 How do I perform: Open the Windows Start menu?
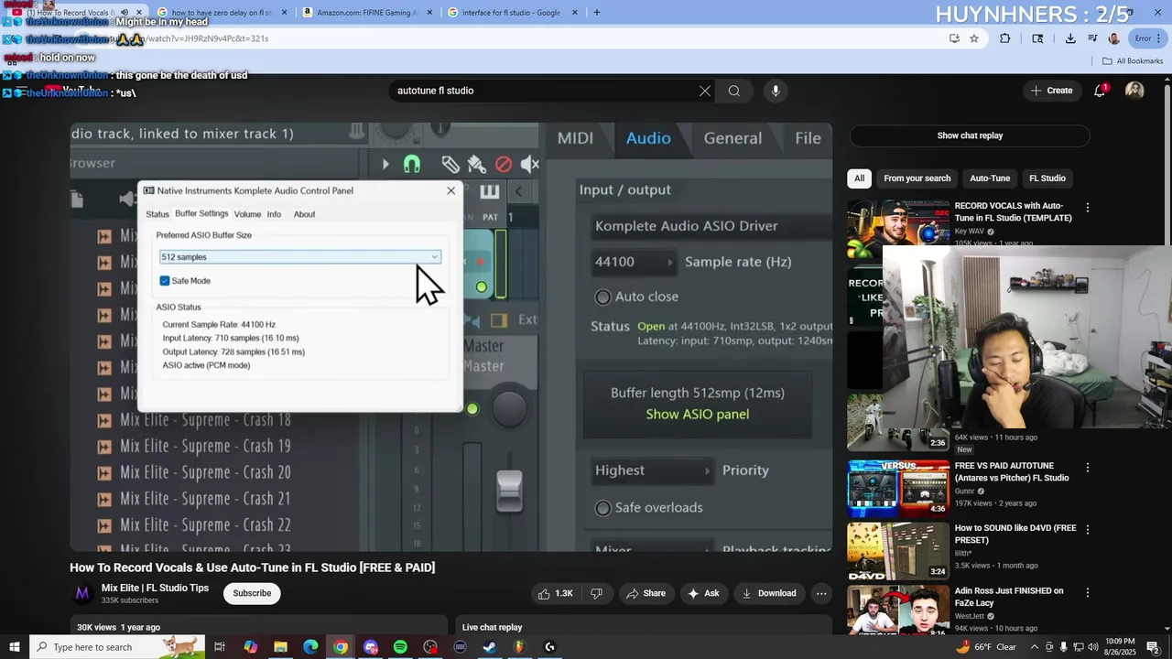pyautogui.click(x=14, y=647)
